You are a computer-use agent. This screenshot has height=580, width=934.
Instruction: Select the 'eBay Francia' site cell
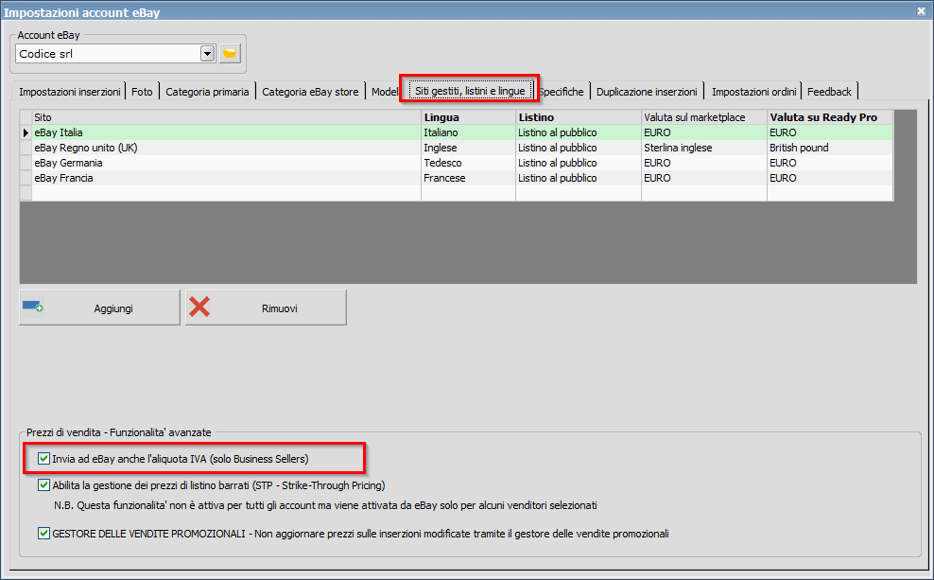point(226,178)
